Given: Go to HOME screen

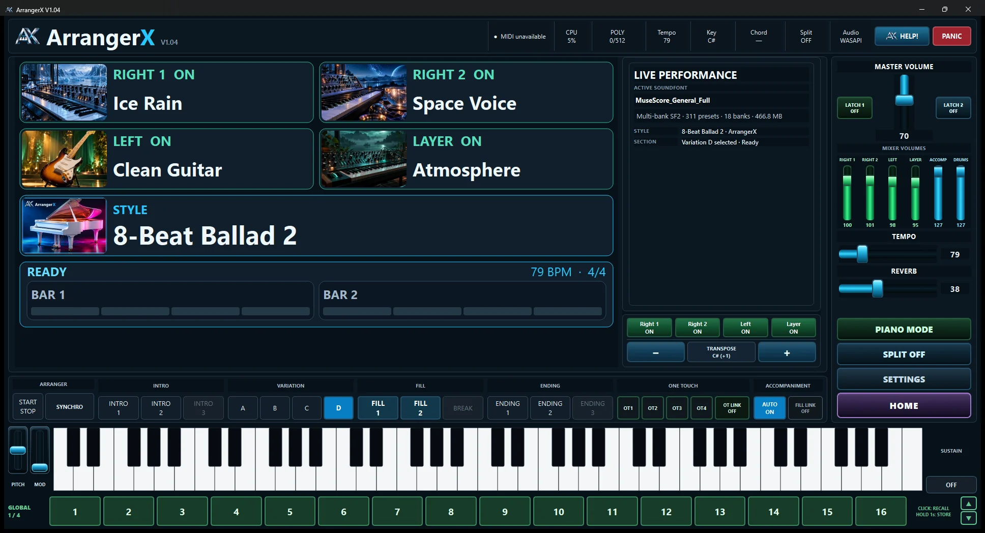Looking at the screenshot, I should [x=904, y=405].
